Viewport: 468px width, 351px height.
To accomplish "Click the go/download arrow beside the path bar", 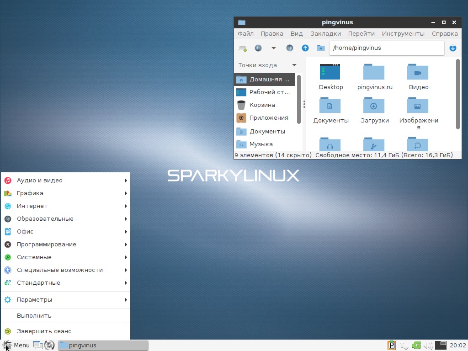I will (453, 48).
